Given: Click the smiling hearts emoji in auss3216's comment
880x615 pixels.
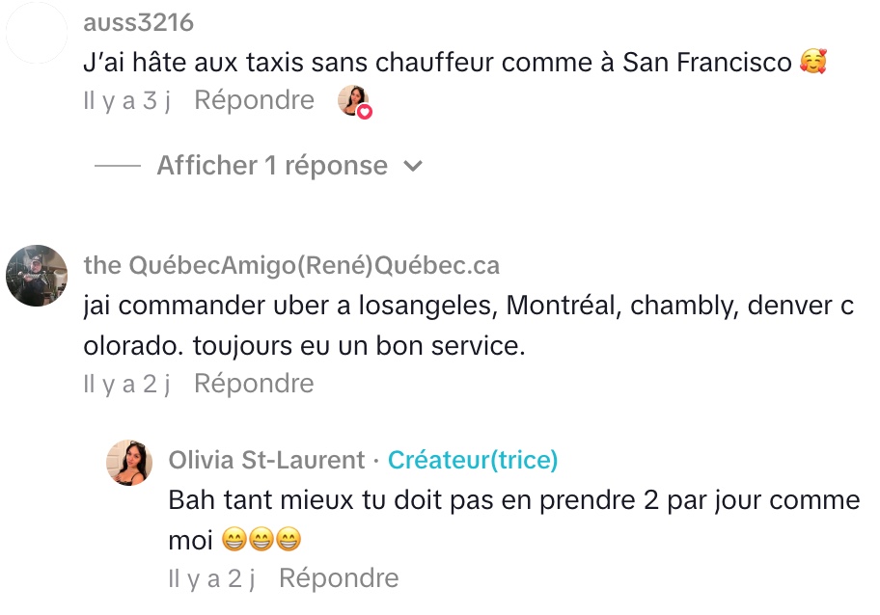Looking at the screenshot, I should coord(813,64).
